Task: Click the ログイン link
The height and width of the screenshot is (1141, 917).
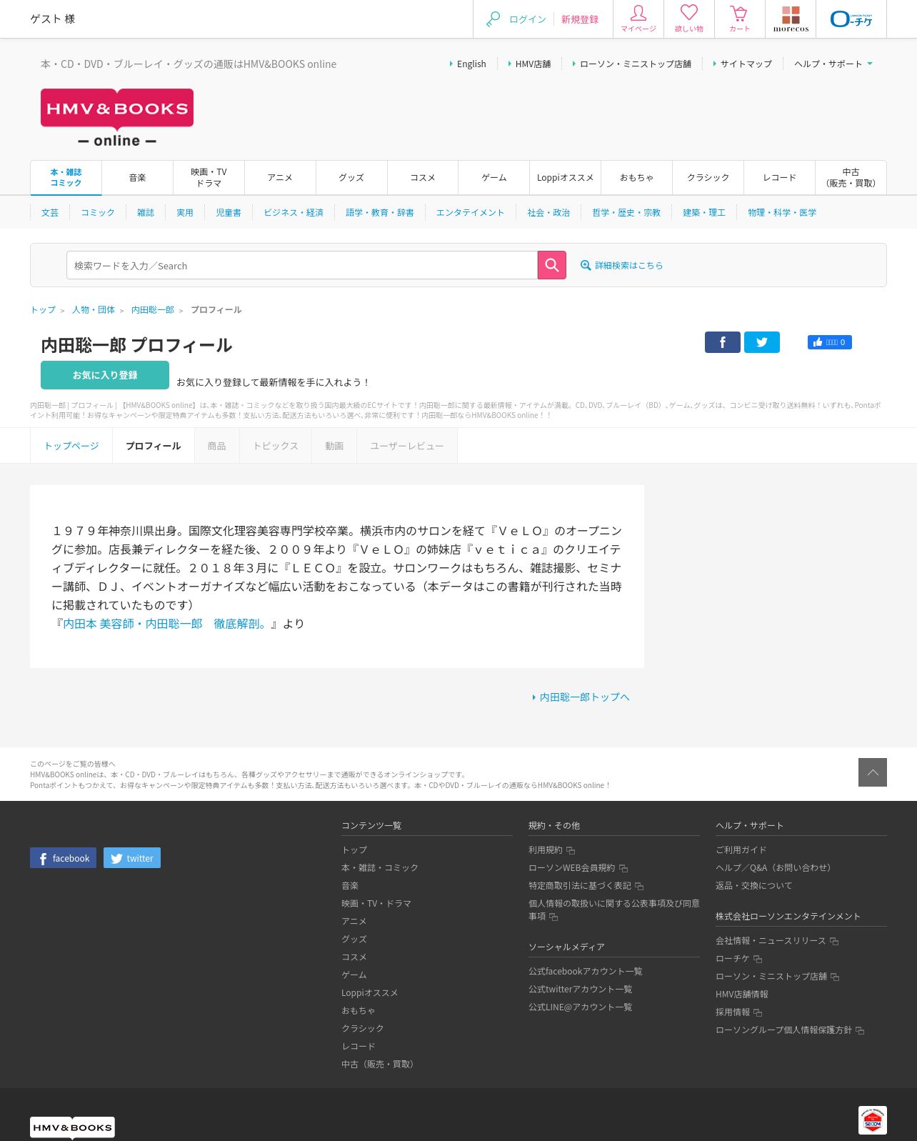Action: point(528,19)
